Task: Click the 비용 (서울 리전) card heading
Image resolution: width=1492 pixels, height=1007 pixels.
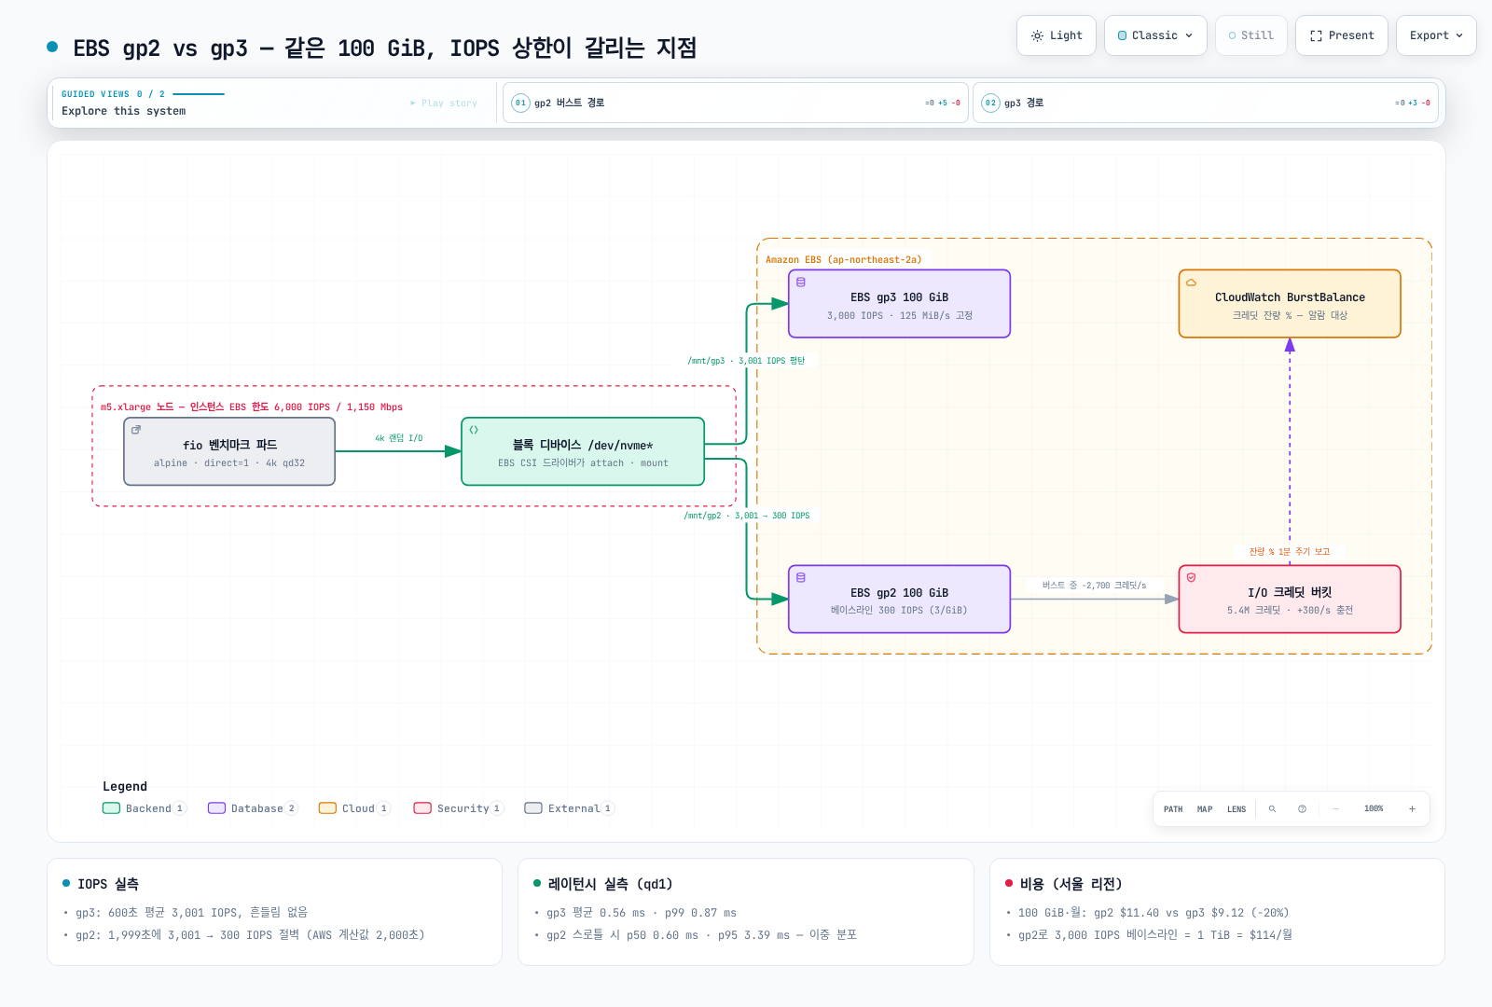Action: click(x=1071, y=884)
